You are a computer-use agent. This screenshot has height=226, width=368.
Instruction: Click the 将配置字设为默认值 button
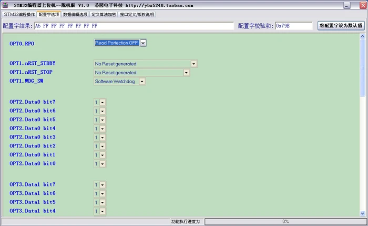click(x=341, y=26)
